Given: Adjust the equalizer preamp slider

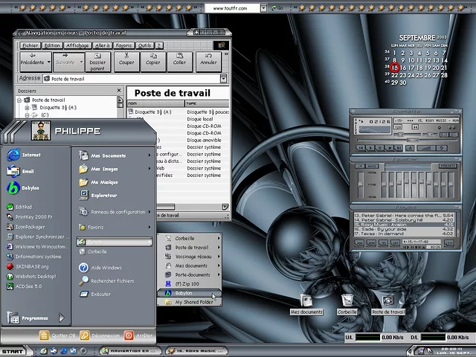Looking at the screenshot, I should (x=362, y=182).
